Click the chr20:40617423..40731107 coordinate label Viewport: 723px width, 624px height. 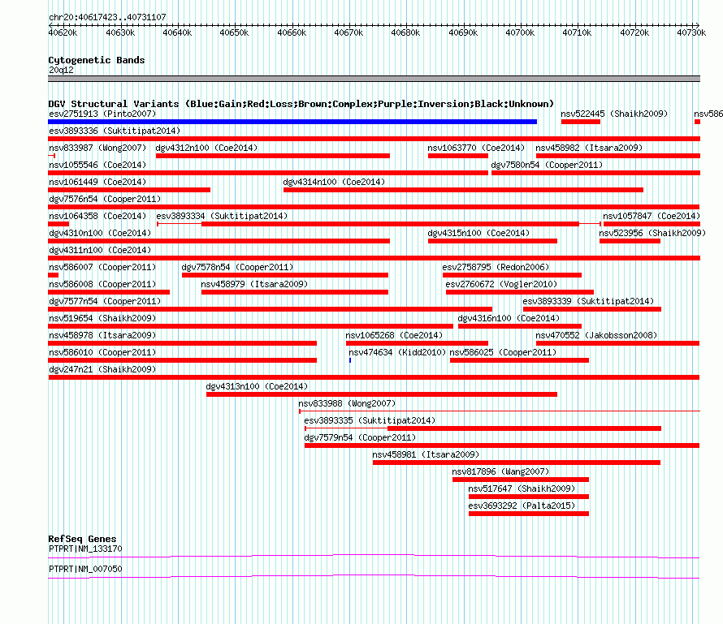tap(107, 17)
